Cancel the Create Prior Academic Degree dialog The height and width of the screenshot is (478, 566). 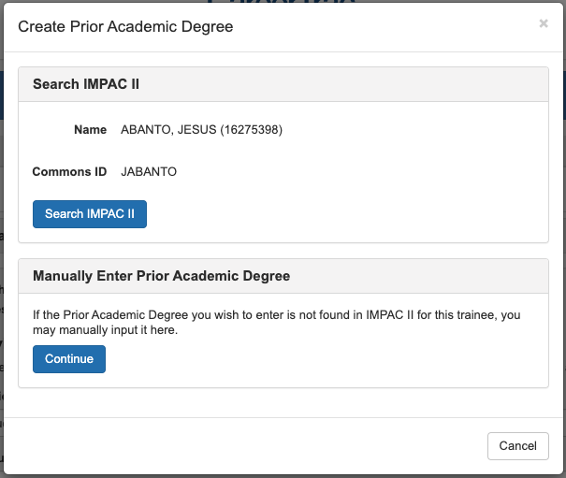(x=517, y=446)
